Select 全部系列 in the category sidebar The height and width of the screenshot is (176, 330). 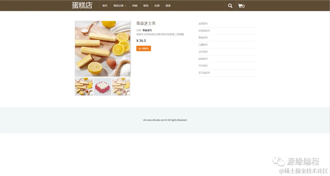tap(203, 23)
